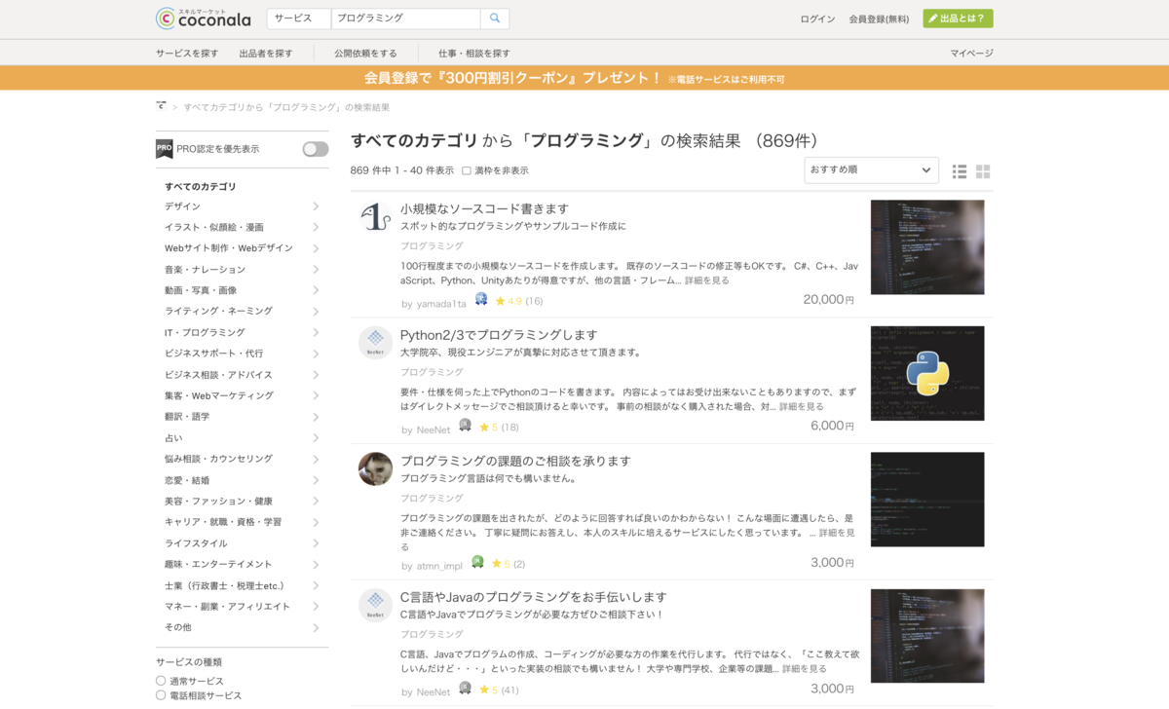Viewport: 1169px width, 709px height.
Task: Click 会員登録(無料) link
Action: [879, 19]
